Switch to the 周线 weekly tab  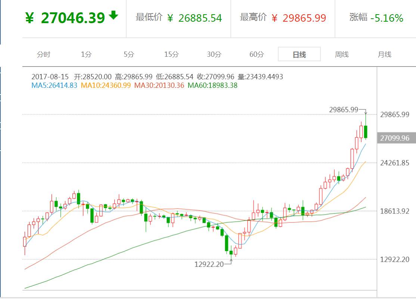342,55
